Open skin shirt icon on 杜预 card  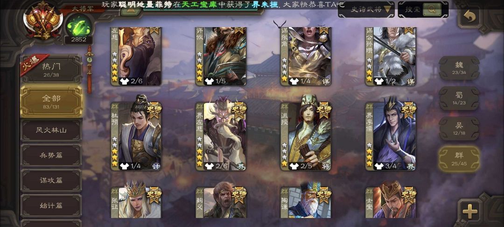point(125,166)
